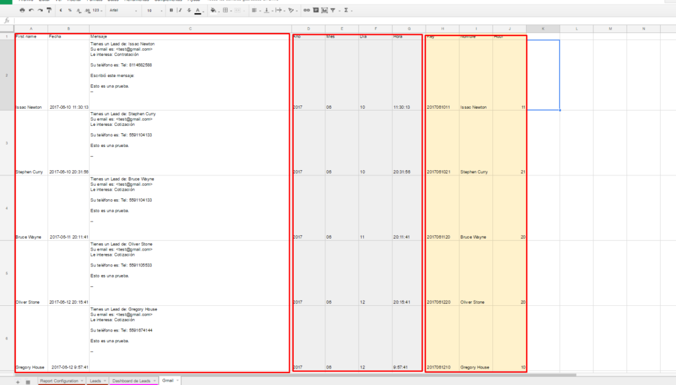Click the message cell for Stephen Curry
The image size is (676, 385).
(190, 143)
